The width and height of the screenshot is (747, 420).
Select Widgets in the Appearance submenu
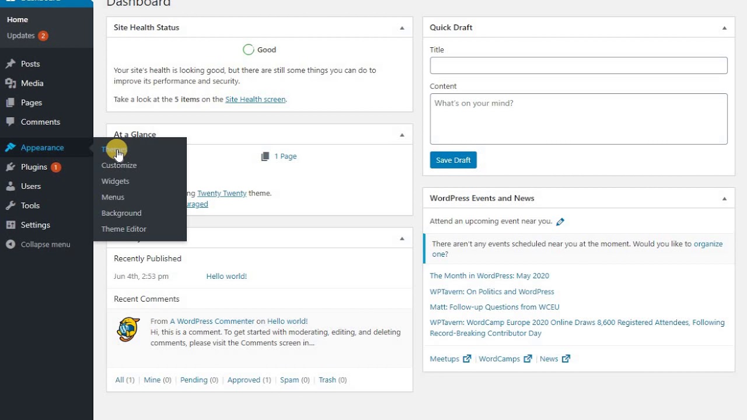tap(115, 181)
